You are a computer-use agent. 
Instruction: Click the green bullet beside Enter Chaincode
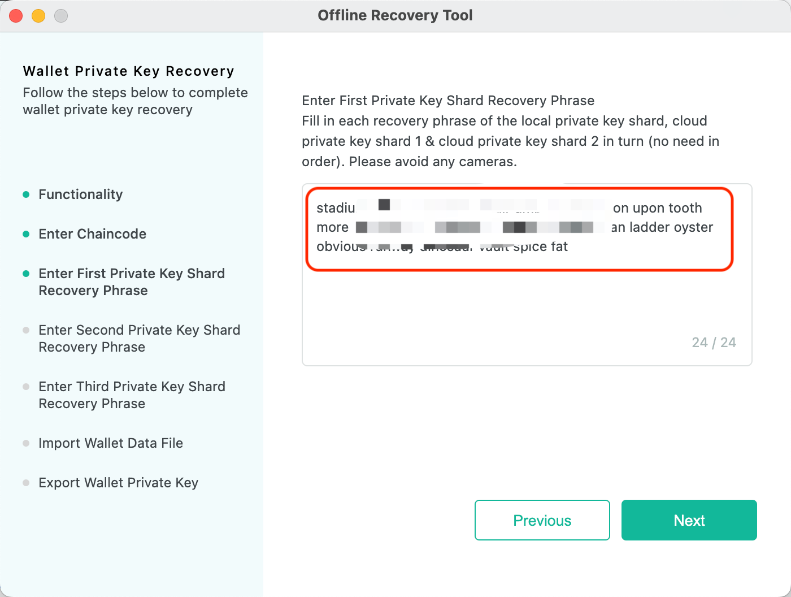tap(26, 234)
